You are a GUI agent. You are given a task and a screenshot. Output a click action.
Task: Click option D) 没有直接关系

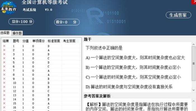click(x=129, y=87)
